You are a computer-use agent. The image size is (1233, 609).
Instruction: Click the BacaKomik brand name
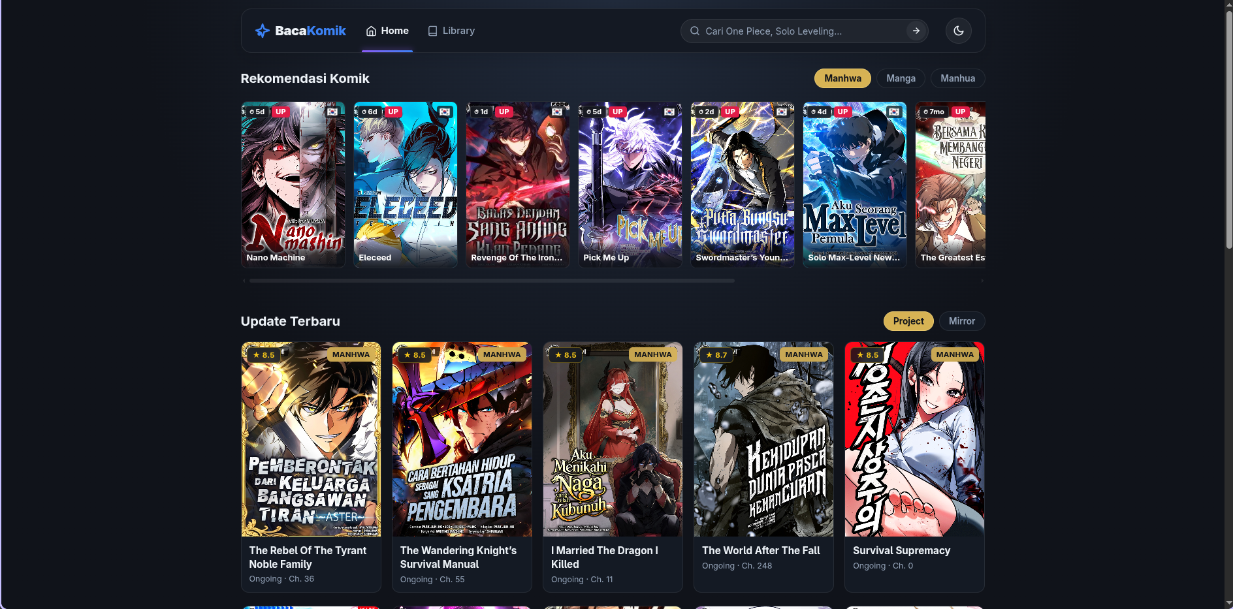point(310,31)
